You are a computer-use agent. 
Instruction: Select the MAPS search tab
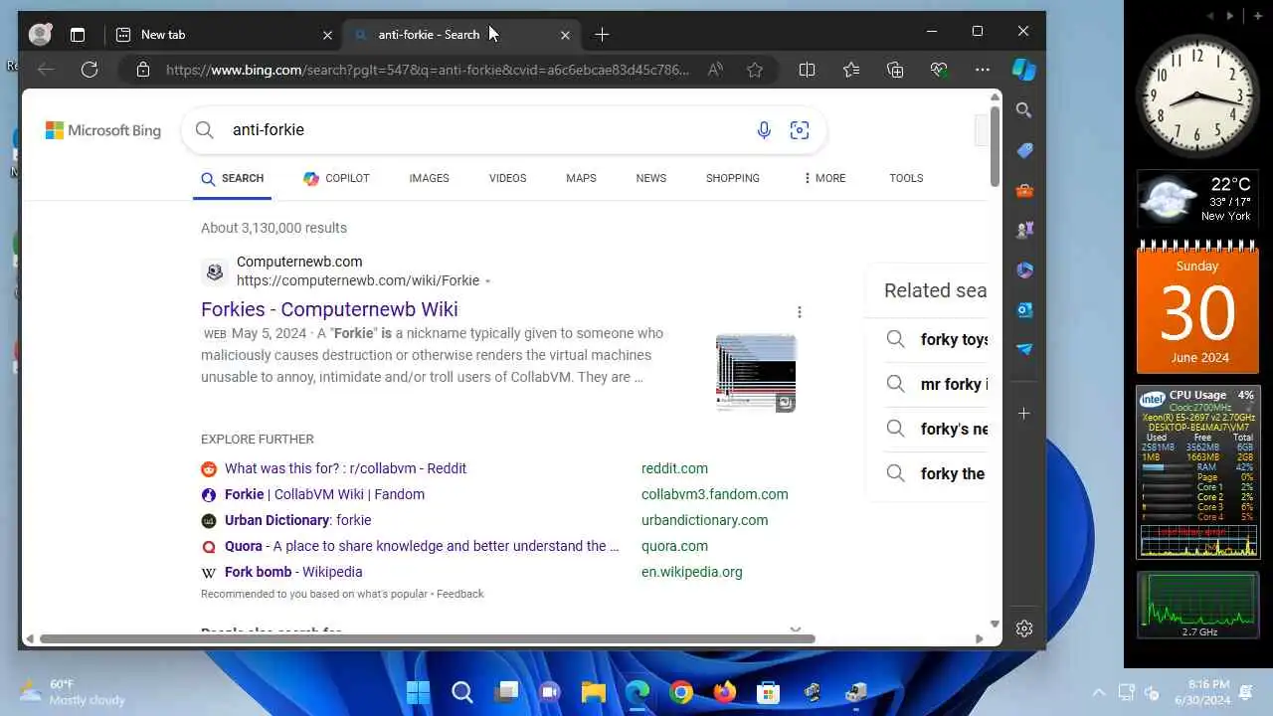pyautogui.click(x=581, y=178)
